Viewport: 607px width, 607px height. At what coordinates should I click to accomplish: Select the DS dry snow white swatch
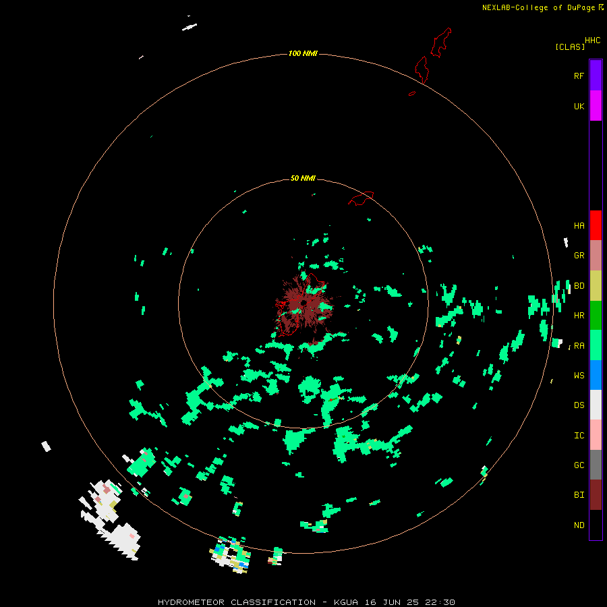tap(596, 405)
